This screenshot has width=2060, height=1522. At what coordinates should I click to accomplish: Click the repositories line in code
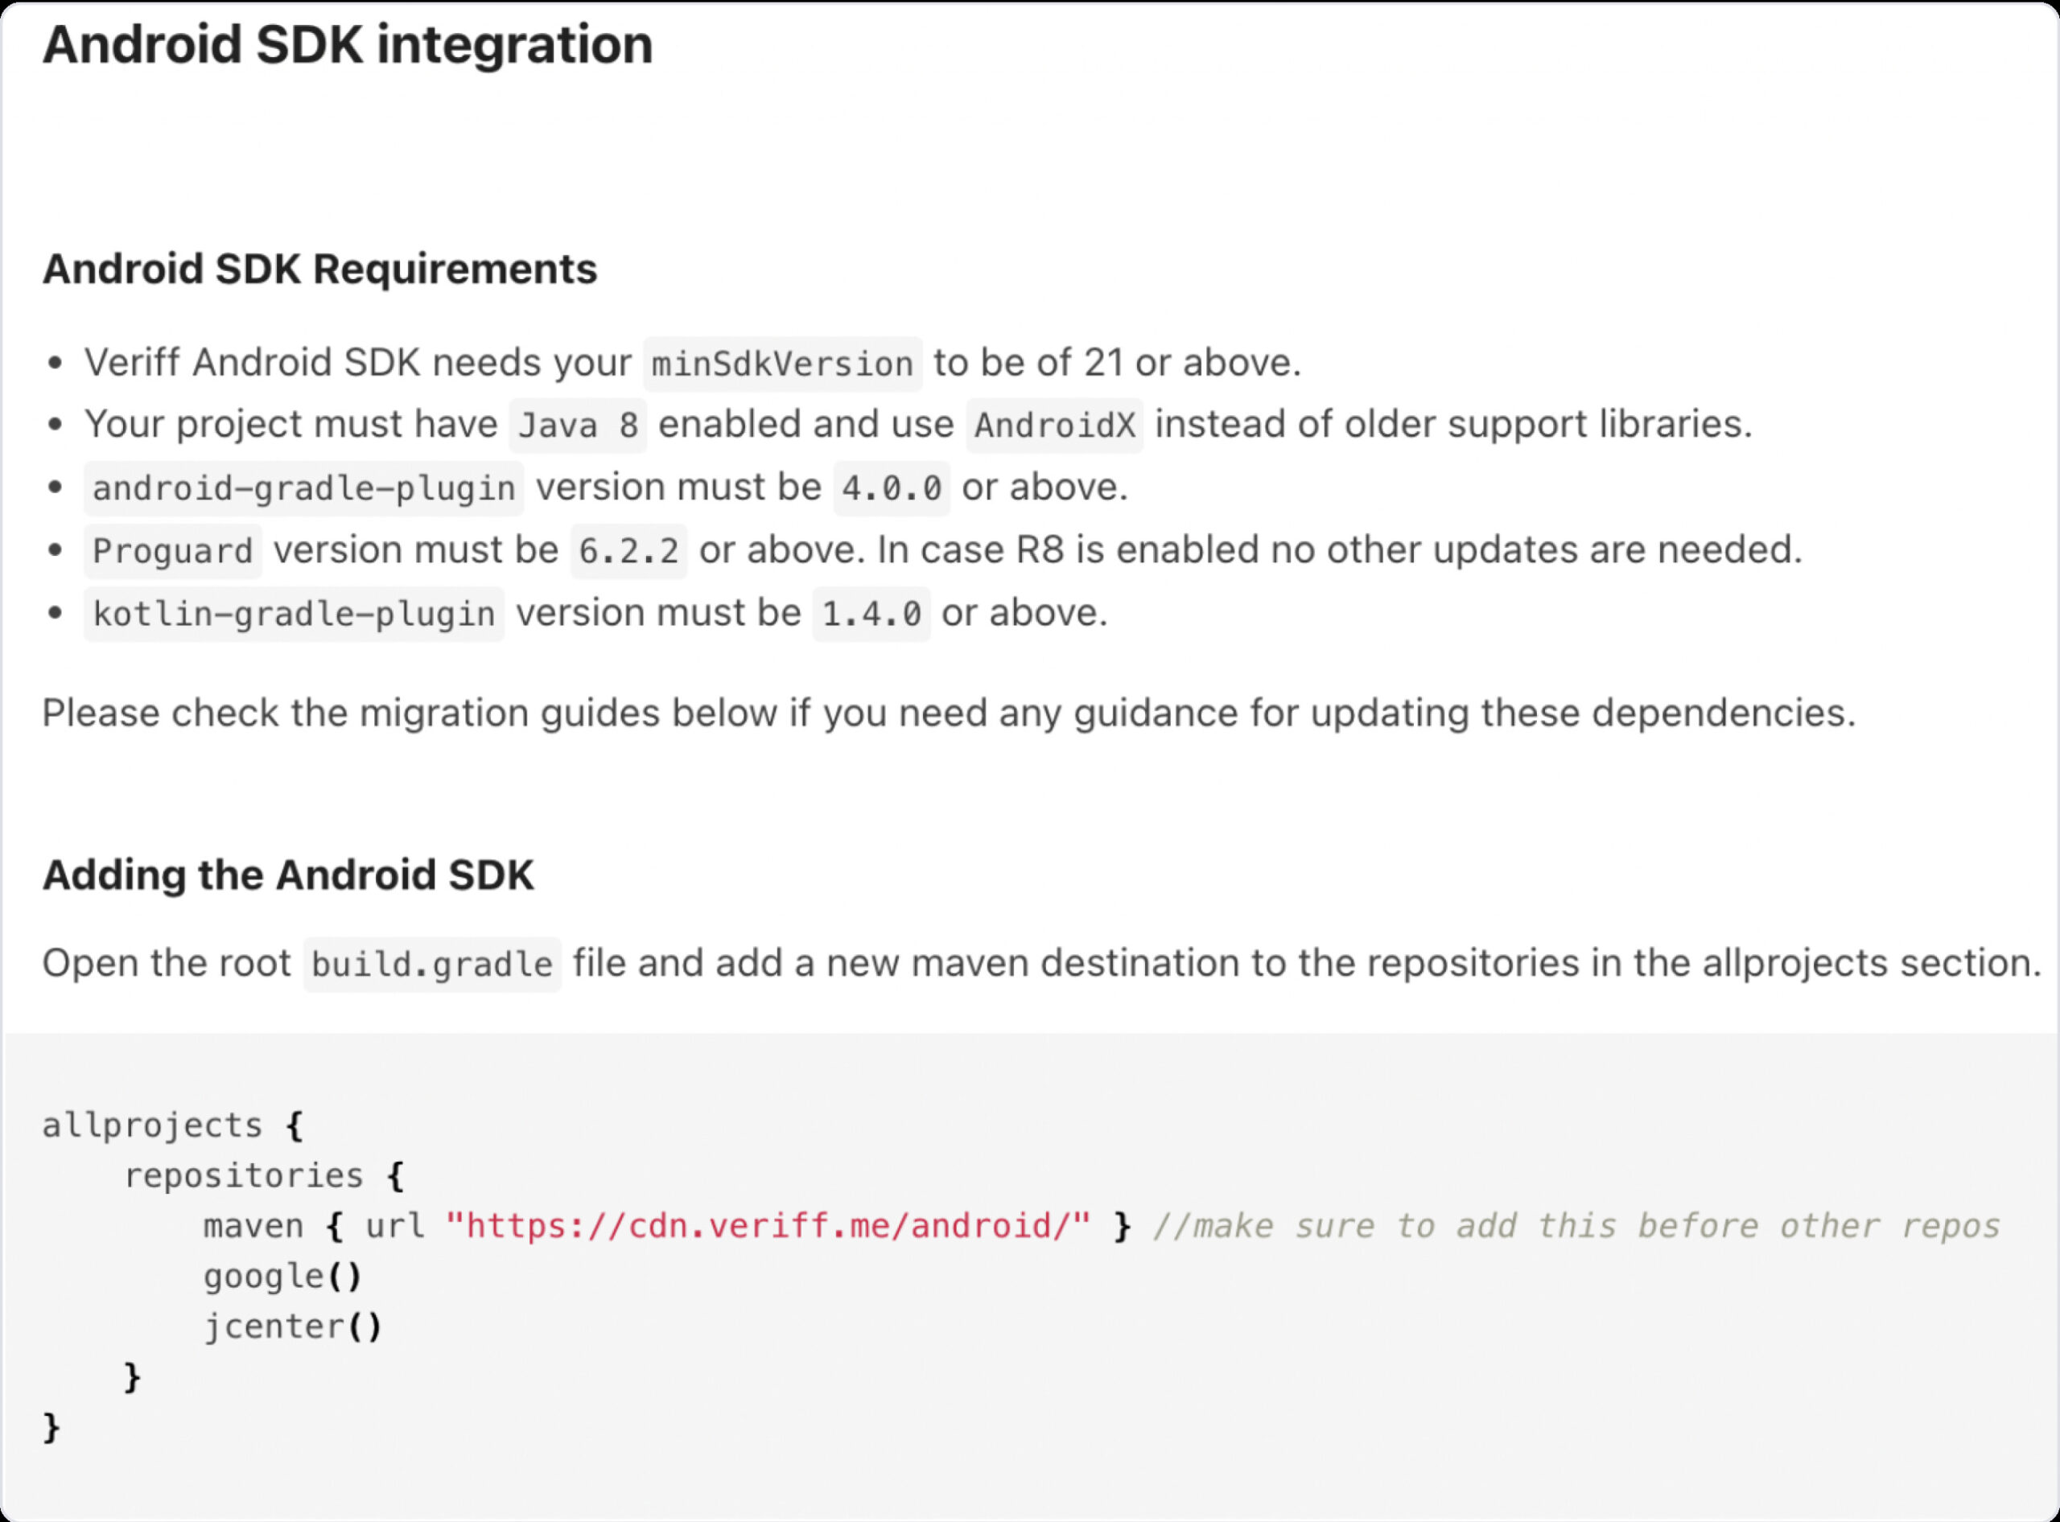[264, 1175]
